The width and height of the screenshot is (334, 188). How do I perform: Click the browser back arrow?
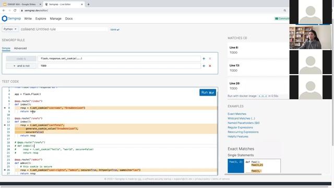[4, 10]
